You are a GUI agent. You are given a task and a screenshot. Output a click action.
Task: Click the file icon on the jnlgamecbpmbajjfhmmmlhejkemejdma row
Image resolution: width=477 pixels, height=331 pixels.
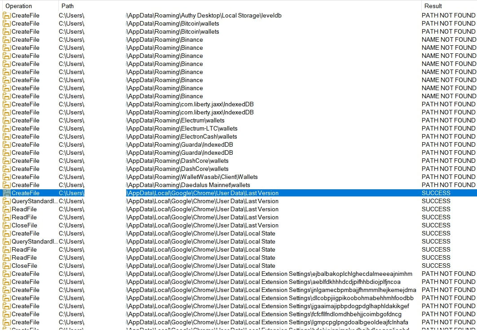click(7, 290)
